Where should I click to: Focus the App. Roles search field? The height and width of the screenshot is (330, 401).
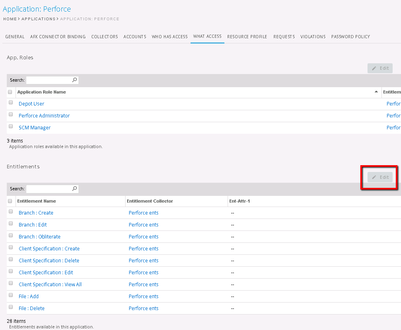[x=49, y=80]
